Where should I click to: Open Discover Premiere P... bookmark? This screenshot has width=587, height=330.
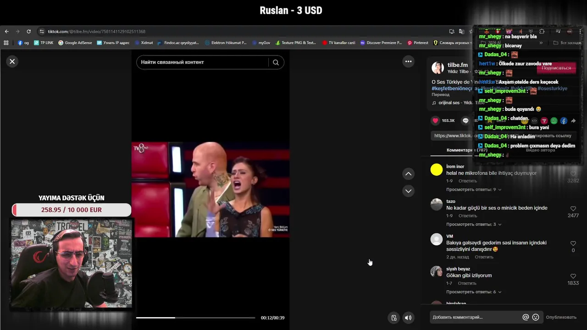381,43
